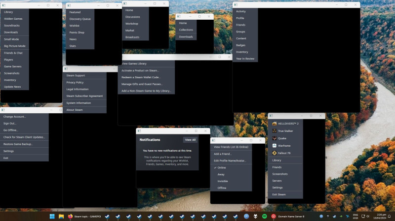The image size is (395, 221).
Task: Click the network display icon in the tray
Action: click(x=363, y=216)
